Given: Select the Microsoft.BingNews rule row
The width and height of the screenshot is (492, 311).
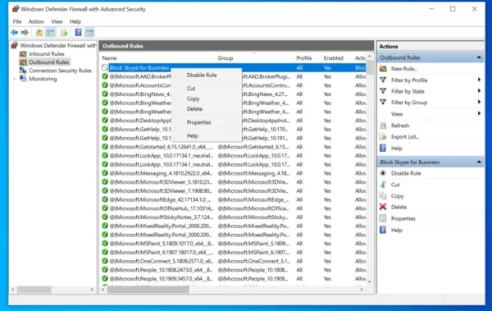Looking at the screenshot, I should pos(234,94).
